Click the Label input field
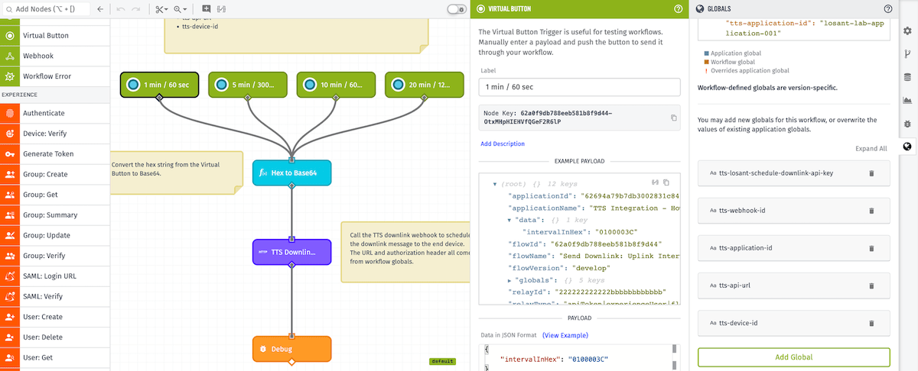The image size is (918, 371). pyautogui.click(x=579, y=88)
